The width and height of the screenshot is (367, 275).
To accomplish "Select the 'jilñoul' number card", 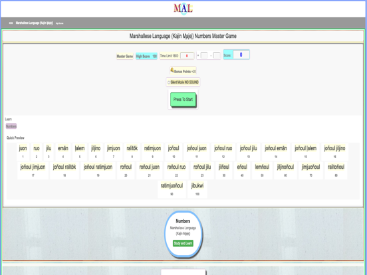I will point(224,171).
